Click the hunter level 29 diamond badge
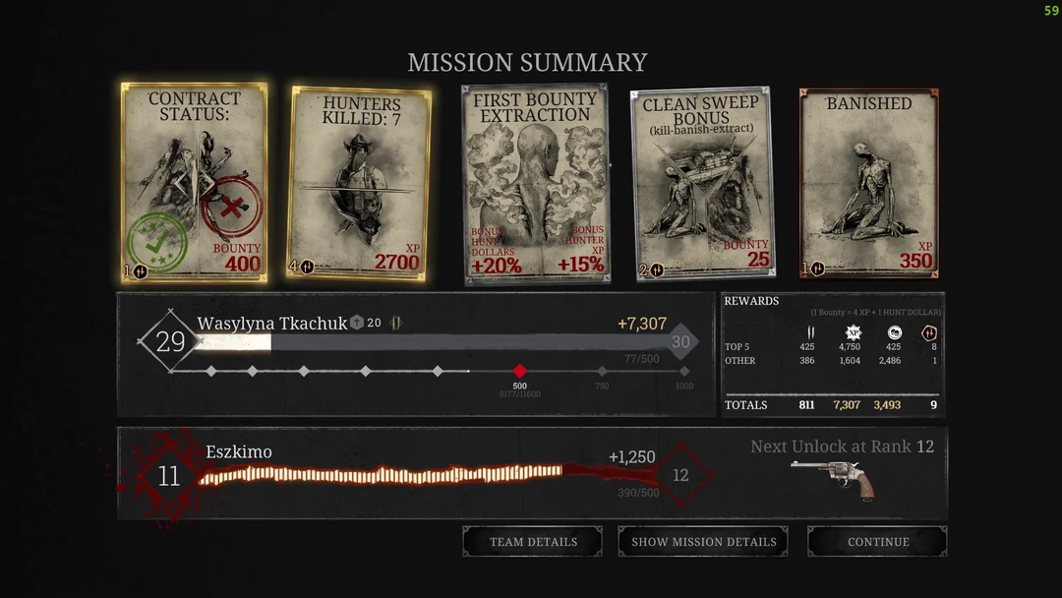1062x598 pixels. tap(170, 341)
